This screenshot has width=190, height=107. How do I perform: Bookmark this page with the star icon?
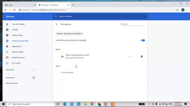point(177,10)
